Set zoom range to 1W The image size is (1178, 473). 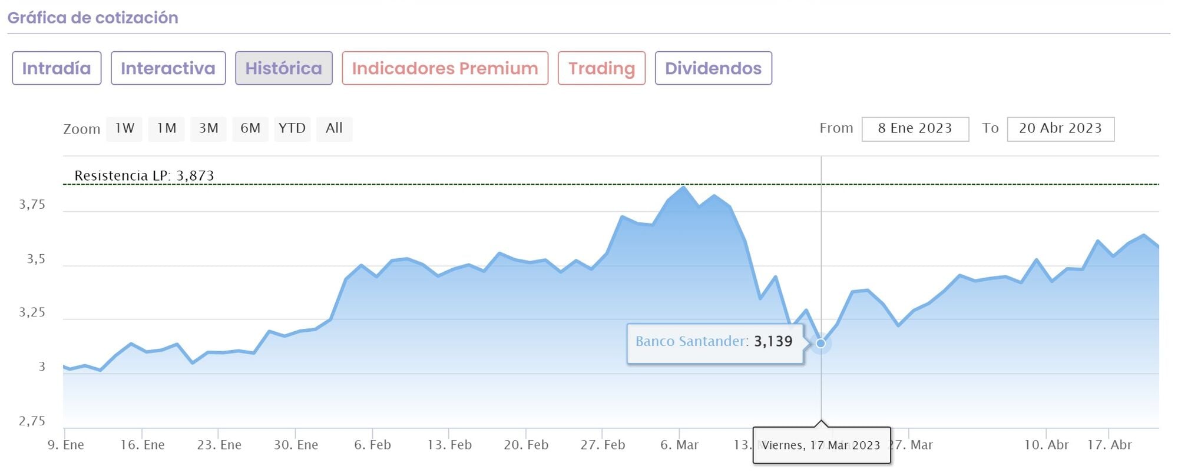[124, 129]
